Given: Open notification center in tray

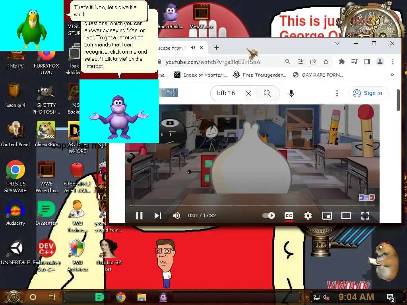Looking at the screenshot, I should [391, 297].
